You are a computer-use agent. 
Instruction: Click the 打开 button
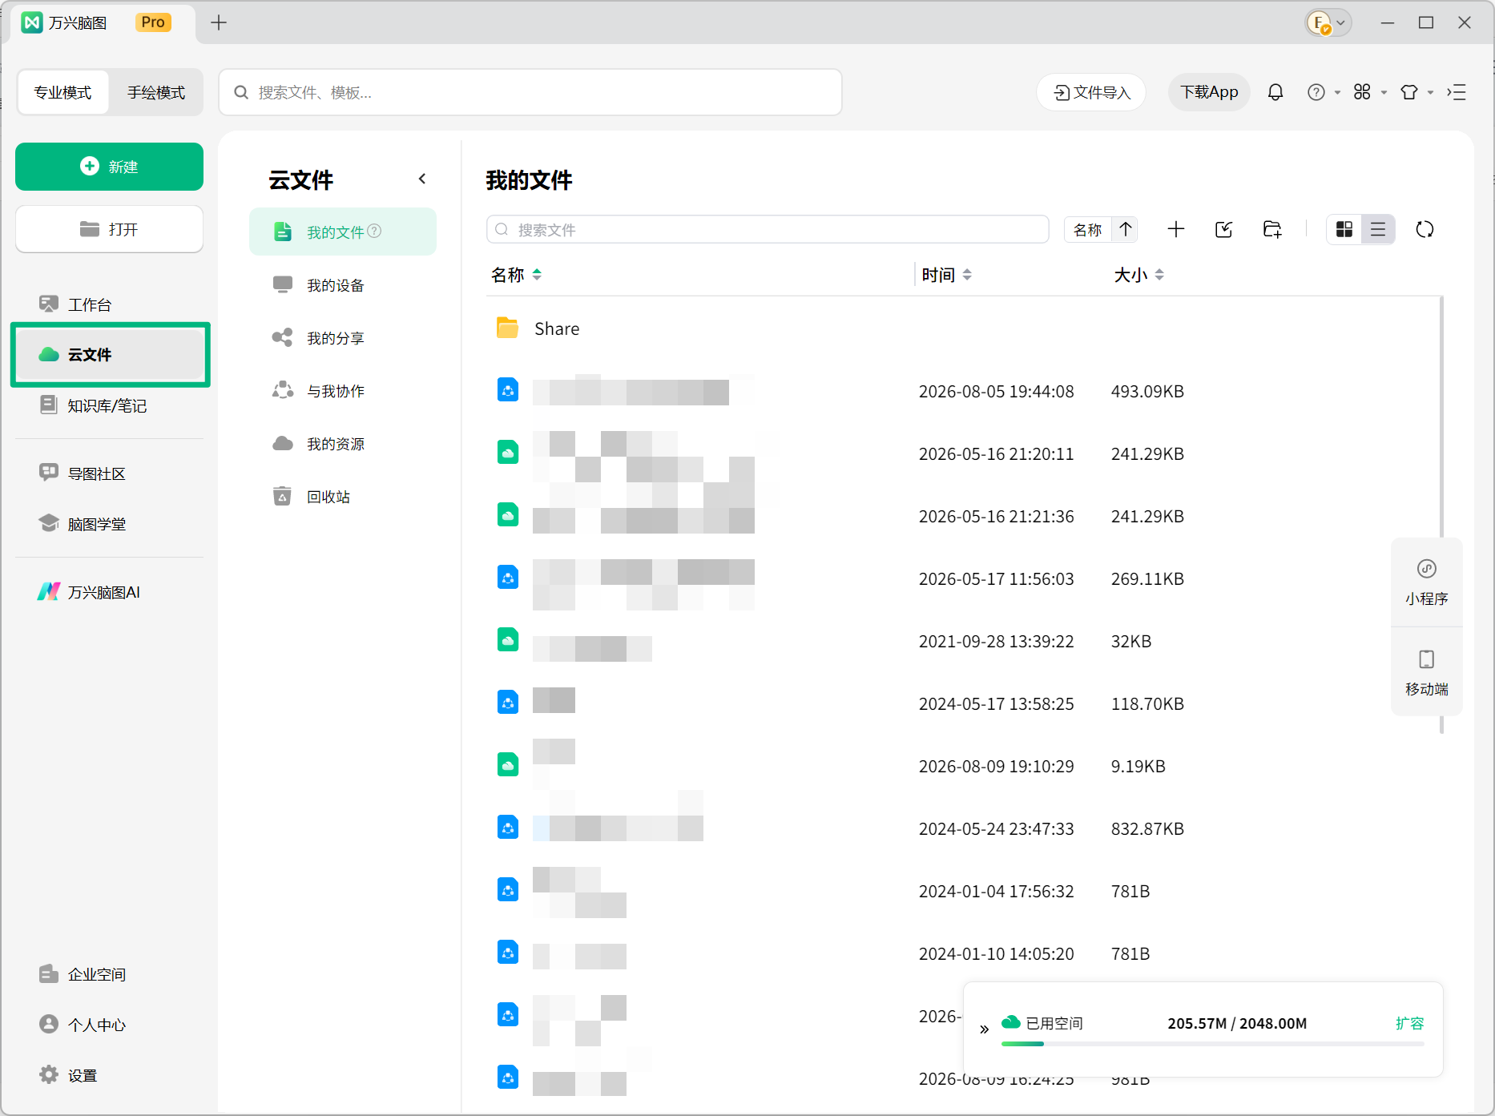pyautogui.click(x=109, y=229)
